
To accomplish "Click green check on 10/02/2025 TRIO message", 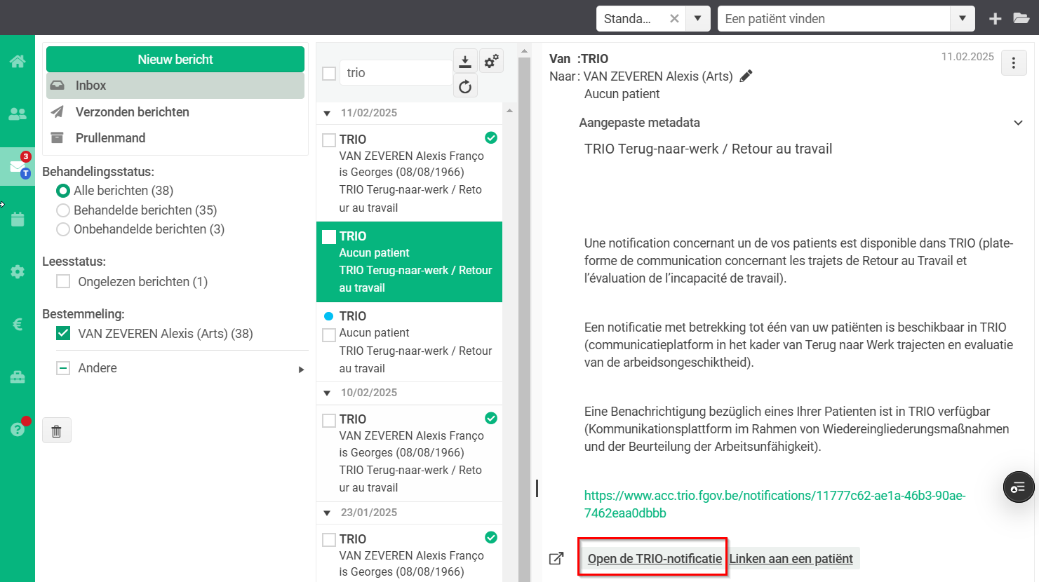I will point(491,419).
